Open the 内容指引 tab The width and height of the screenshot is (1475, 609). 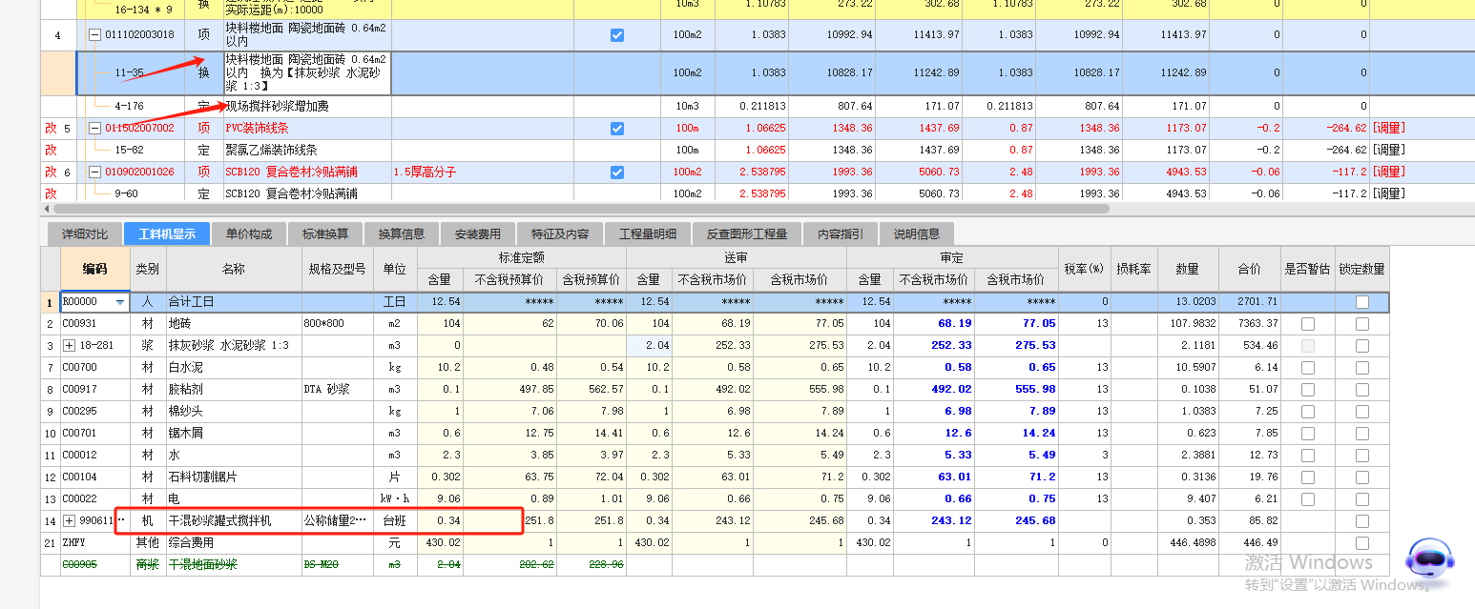pos(841,233)
